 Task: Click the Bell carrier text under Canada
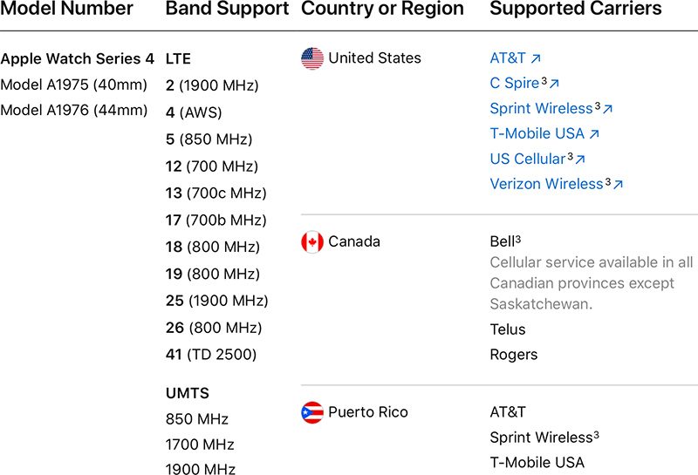pos(503,241)
